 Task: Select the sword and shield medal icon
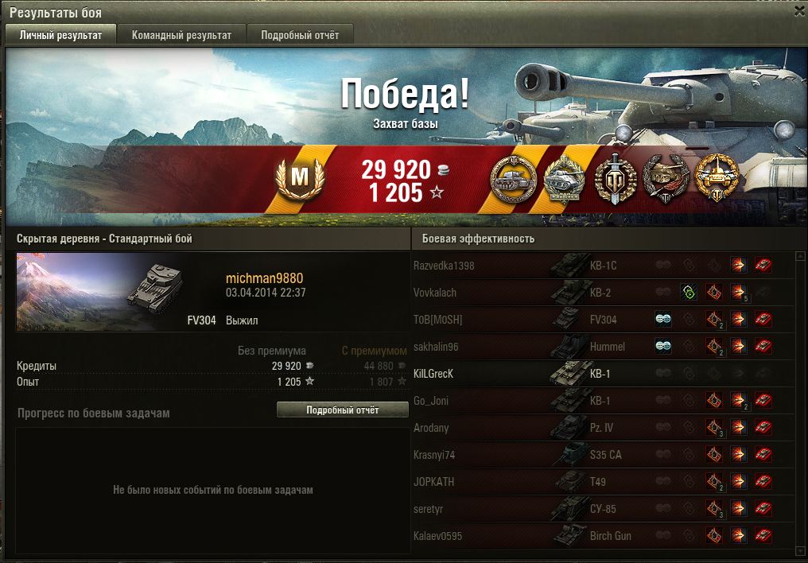tap(616, 179)
